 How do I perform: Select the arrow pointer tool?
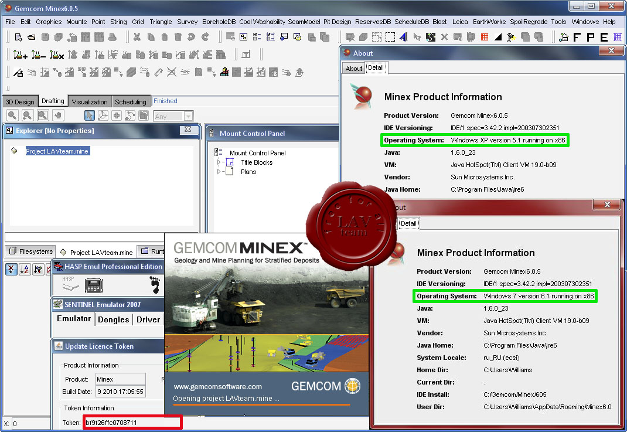click(x=90, y=115)
